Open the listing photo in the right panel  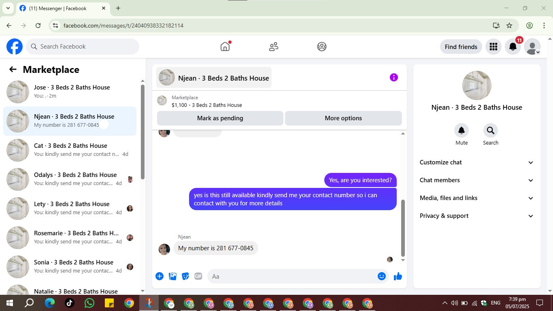coord(477,85)
